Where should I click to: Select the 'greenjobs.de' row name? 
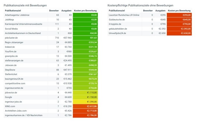point(11,56)
